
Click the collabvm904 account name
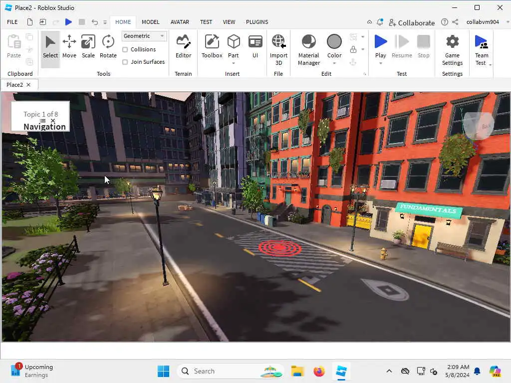tap(483, 22)
